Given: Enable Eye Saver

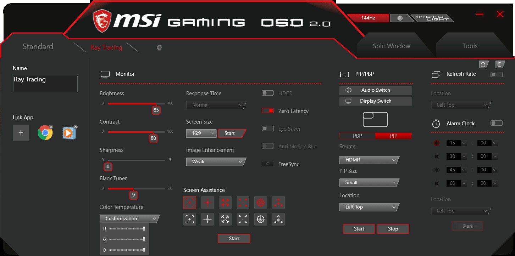Looking at the screenshot, I should (x=268, y=129).
